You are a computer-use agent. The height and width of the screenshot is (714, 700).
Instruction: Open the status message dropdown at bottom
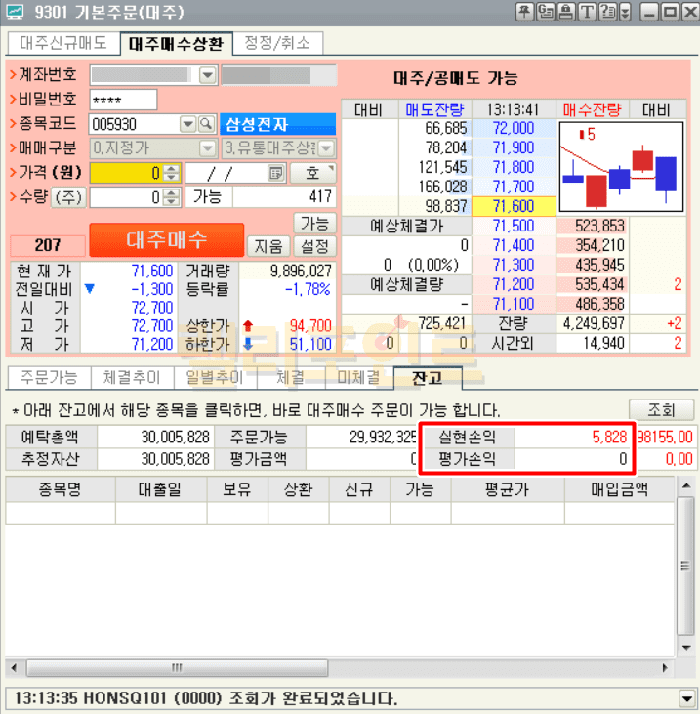(x=686, y=698)
